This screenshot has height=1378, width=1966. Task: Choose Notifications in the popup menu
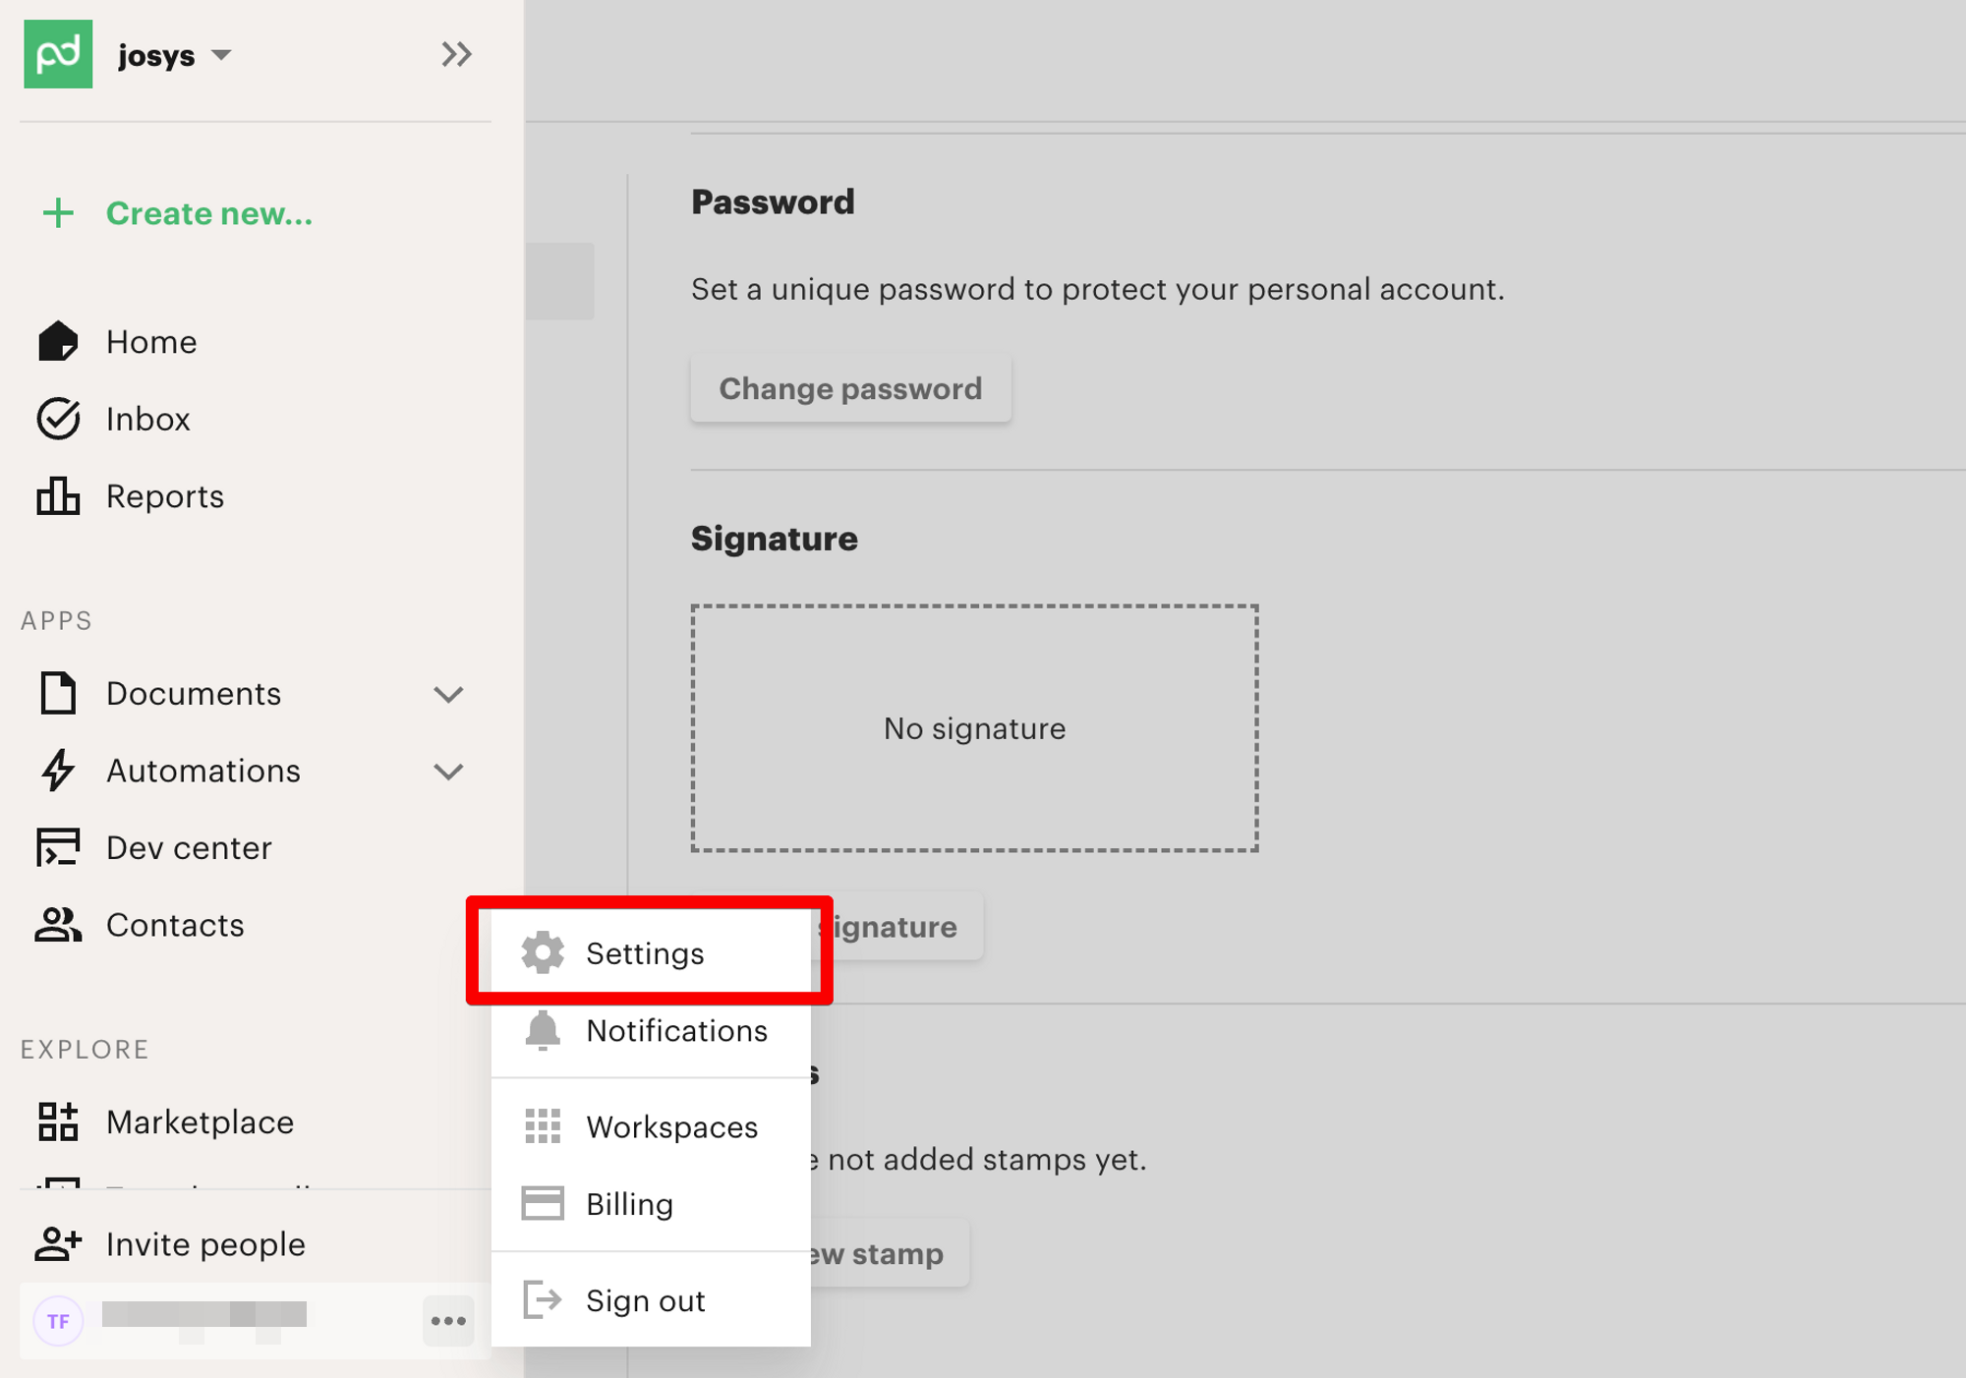[x=676, y=1031]
